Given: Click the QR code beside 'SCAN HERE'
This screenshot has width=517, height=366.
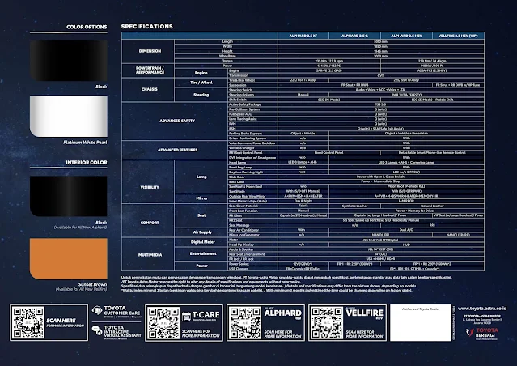Looking at the screenshot, I should tap(28, 323).
